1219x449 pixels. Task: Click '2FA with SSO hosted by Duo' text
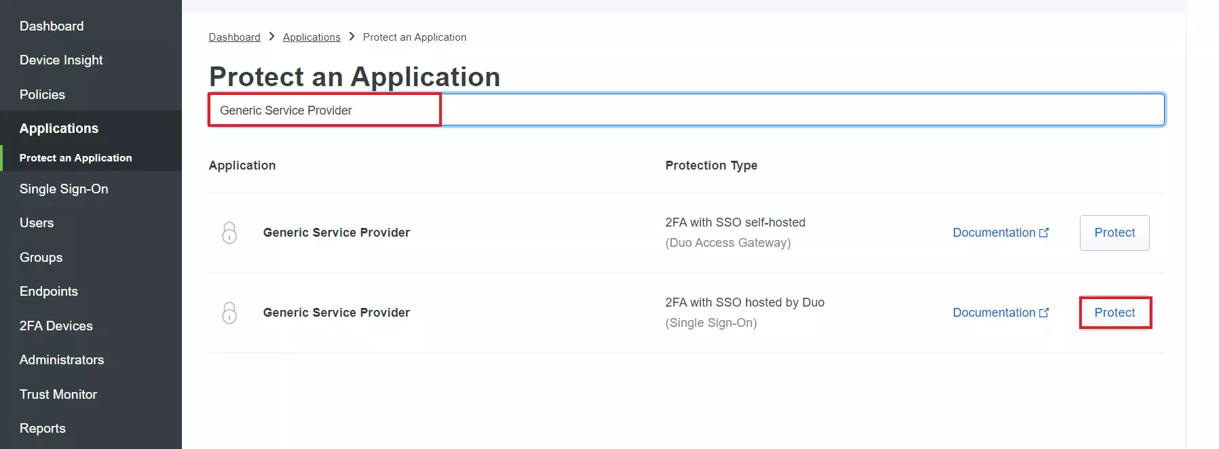(x=745, y=302)
